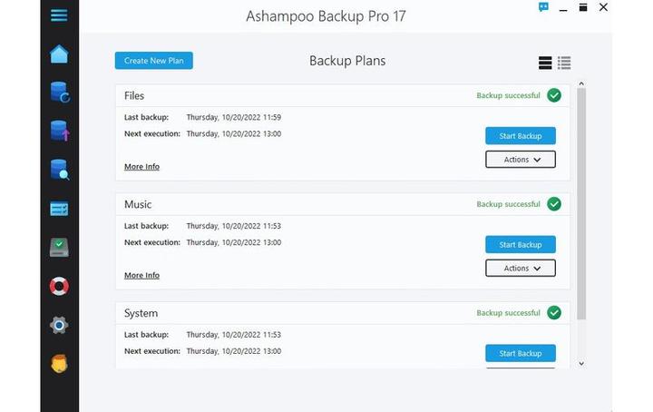Click the feedback chat bubble icon
The height and width of the screenshot is (412, 653).
click(x=543, y=7)
